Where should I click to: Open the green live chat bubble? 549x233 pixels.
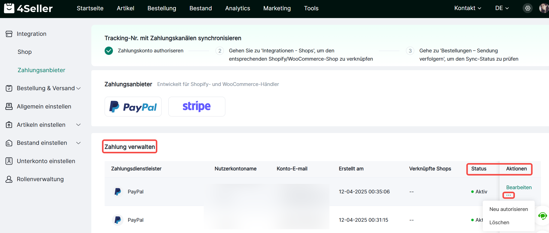pos(542,216)
